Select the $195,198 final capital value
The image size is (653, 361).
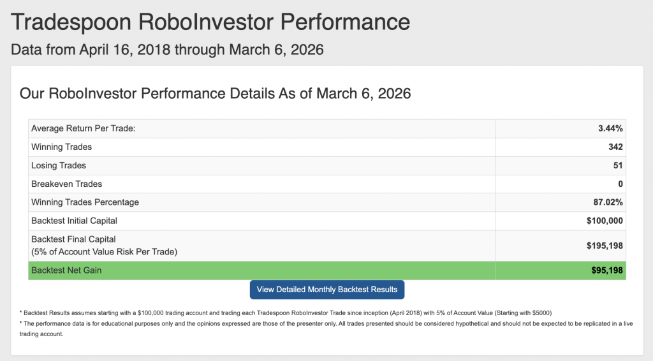(x=605, y=246)
